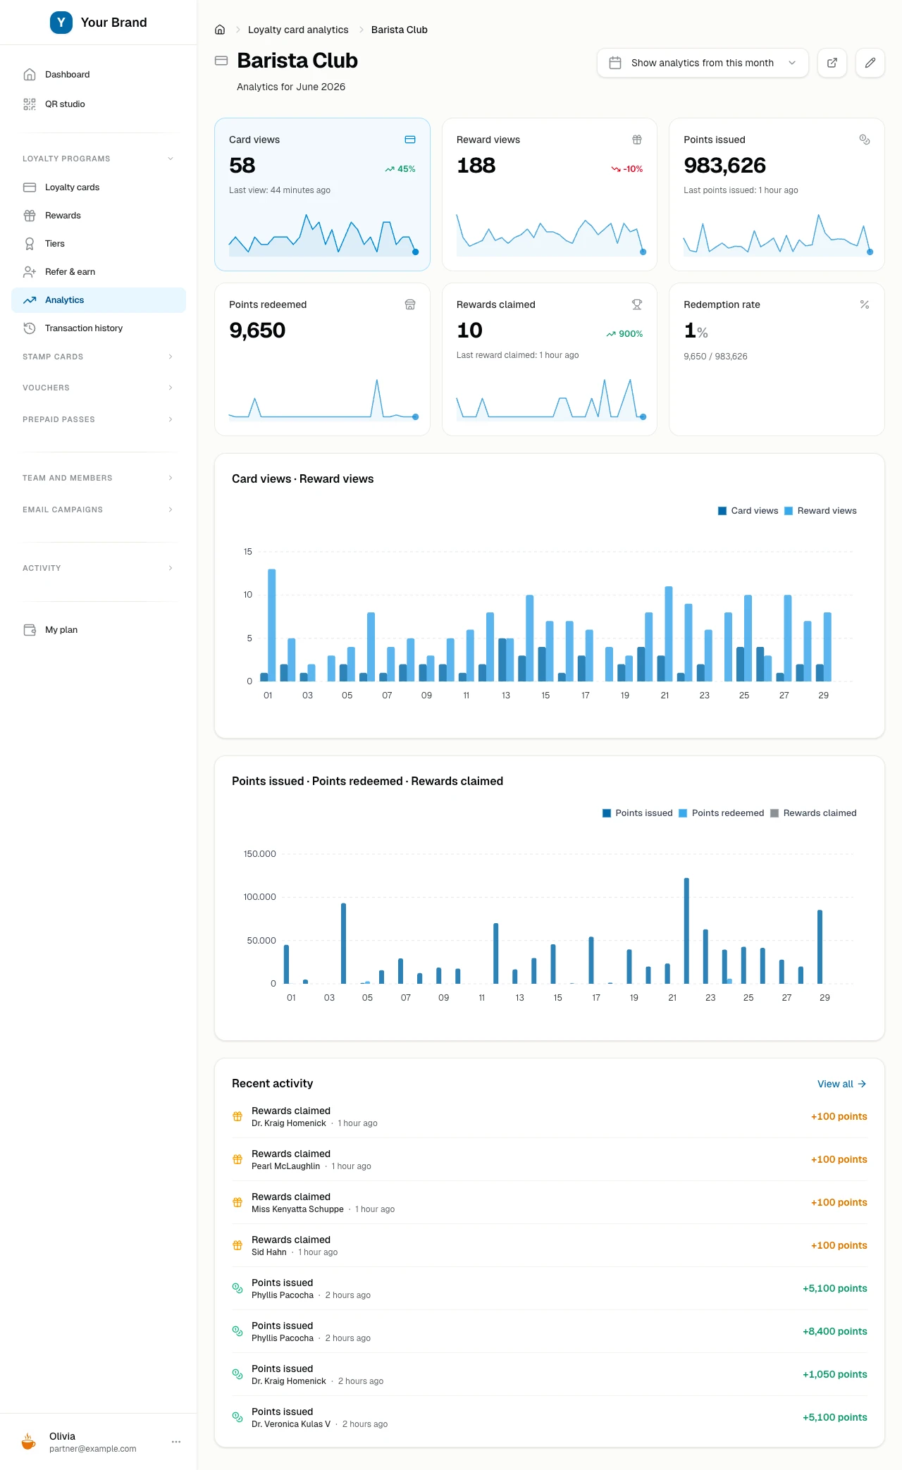
Task: Go to Loyalty cards menu item
Action: [99, 187]
